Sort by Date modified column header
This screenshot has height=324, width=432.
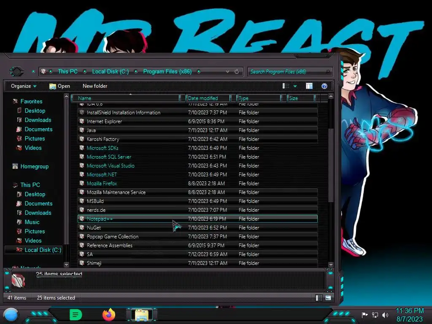click(208, 98)
